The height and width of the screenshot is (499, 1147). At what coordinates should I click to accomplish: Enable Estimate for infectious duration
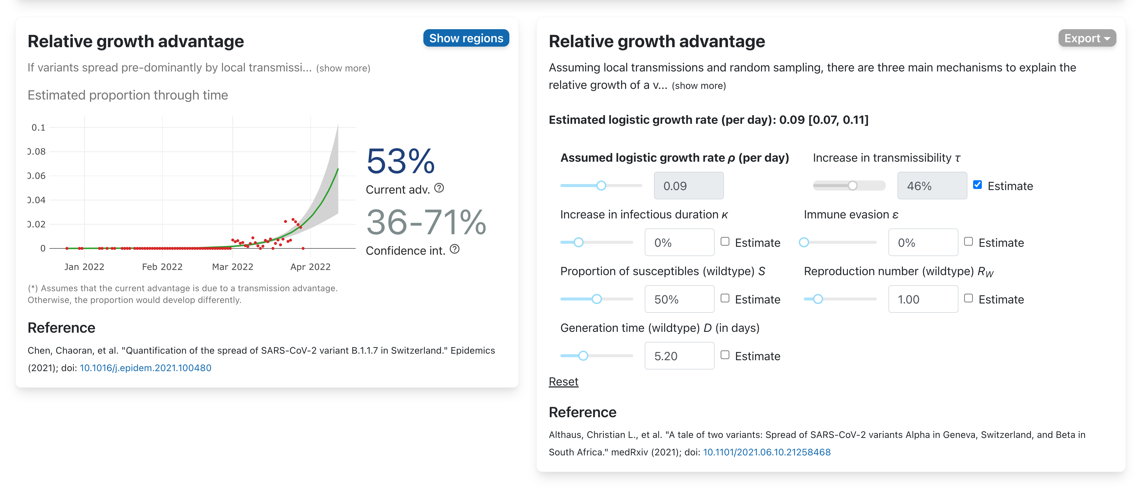[725, 242]
